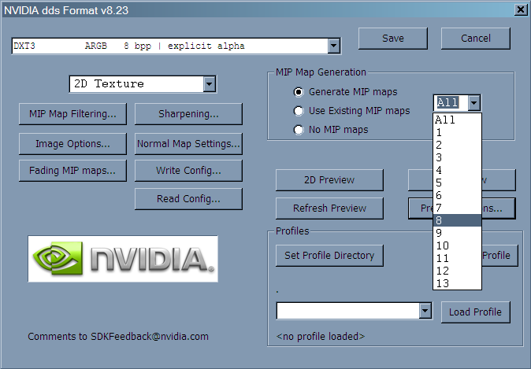Click the Set Profile Directory button
The image size is (531, 369).
click(329, 256)
